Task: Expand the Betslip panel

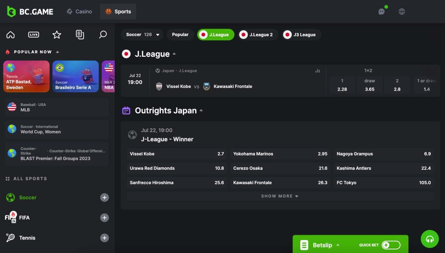Action: (x=322, y=245)
